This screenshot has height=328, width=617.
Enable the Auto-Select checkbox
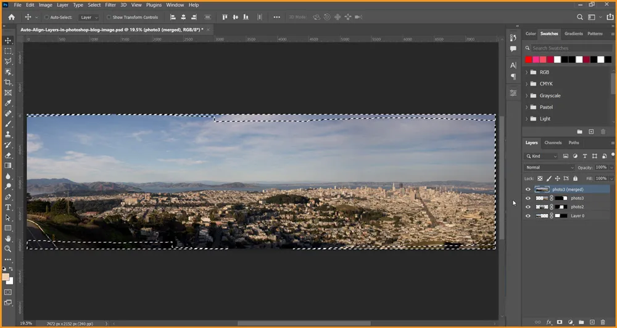(x=46, y=17)
